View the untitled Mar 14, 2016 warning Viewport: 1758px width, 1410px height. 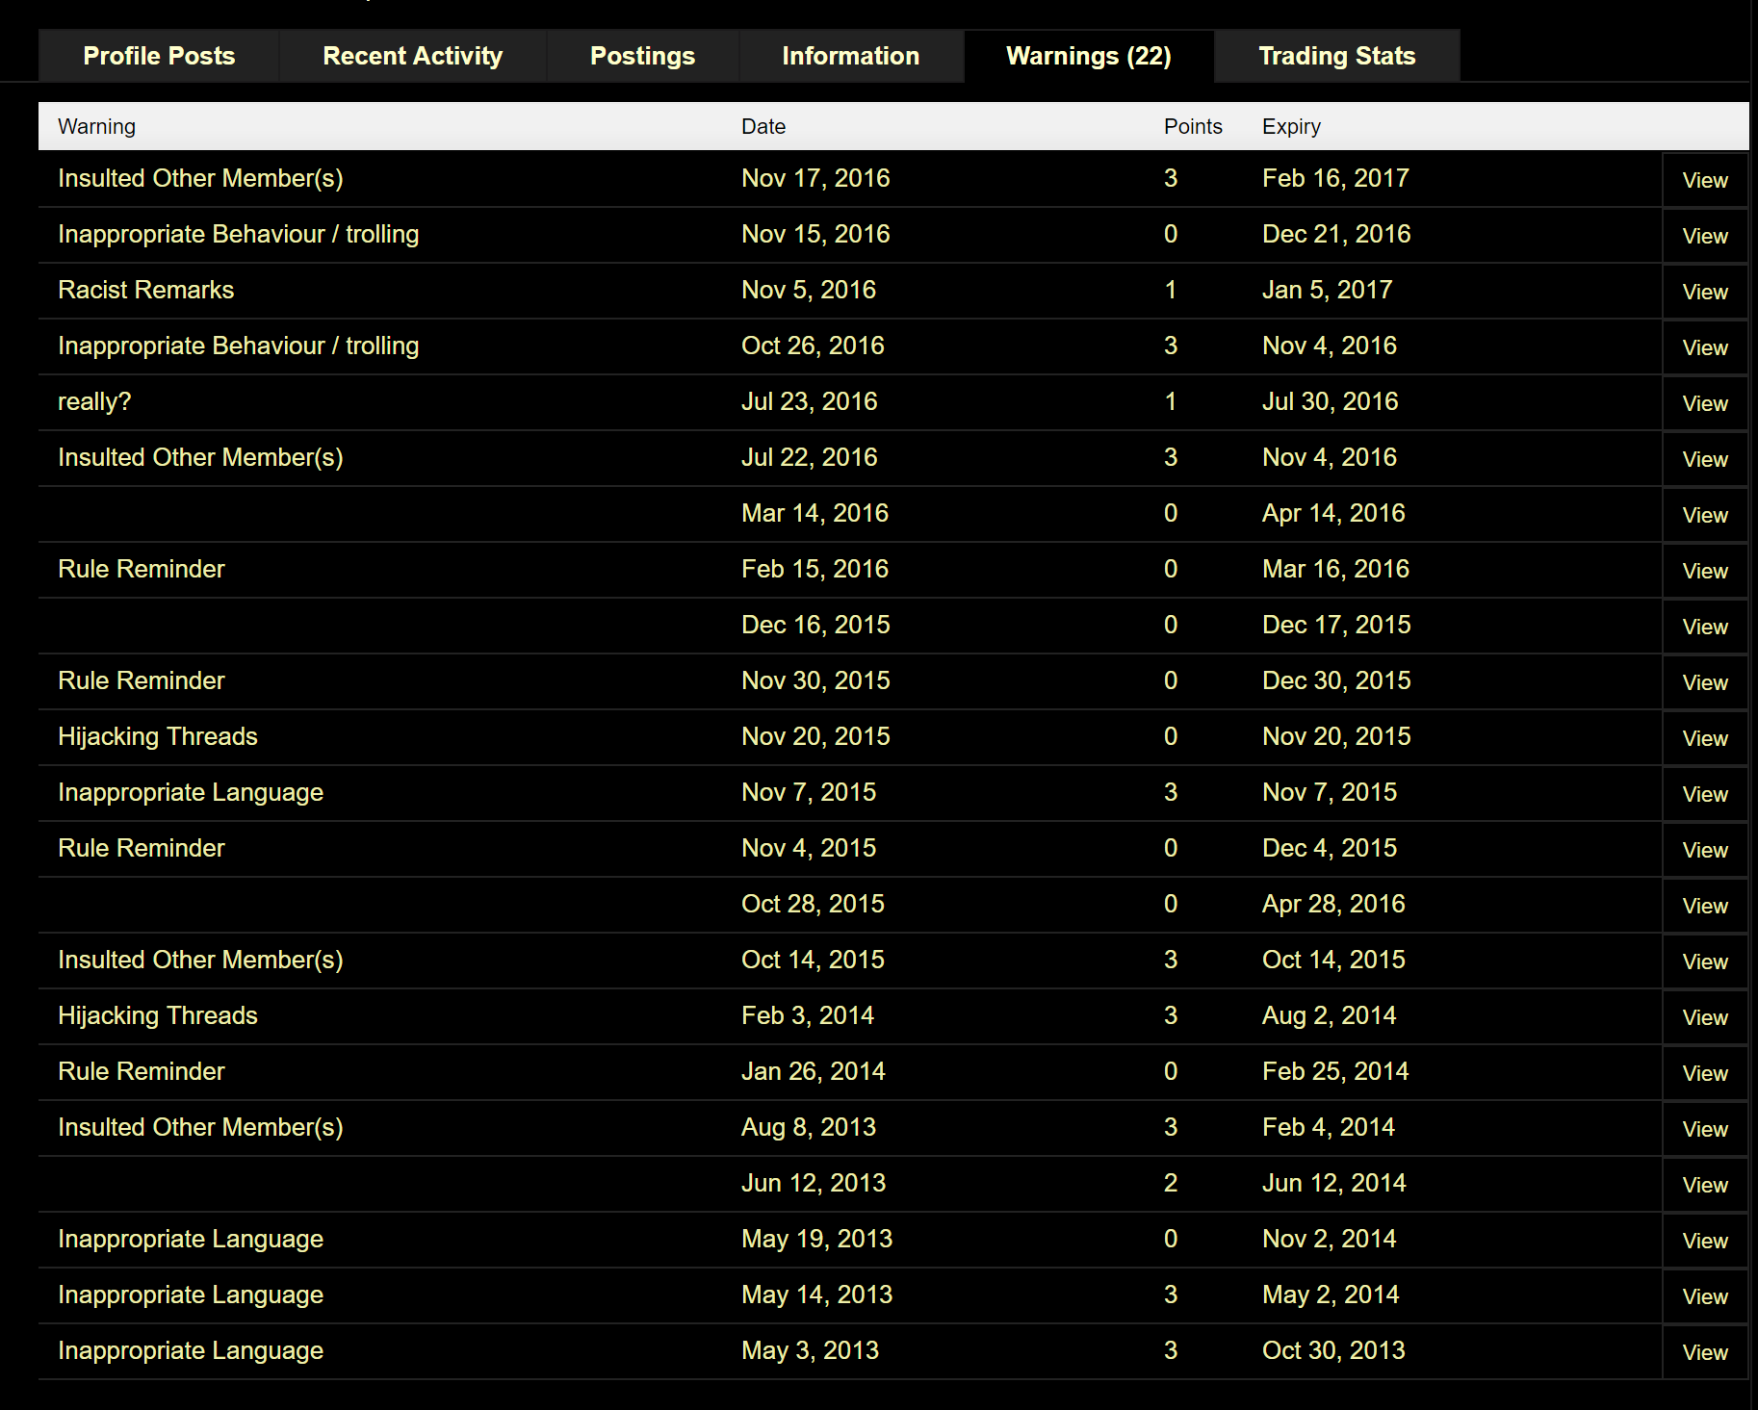coord(1705,515)
